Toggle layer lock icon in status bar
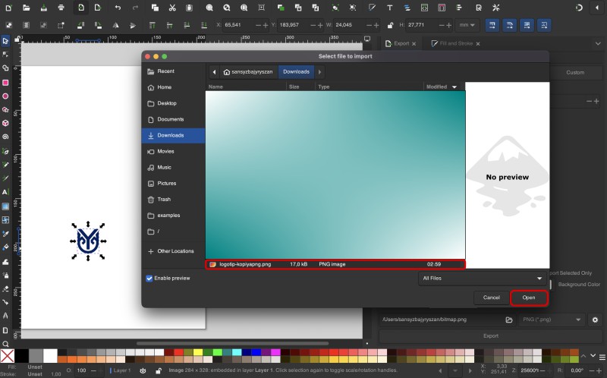The image size is (607, 378). (x=159, y=370)
